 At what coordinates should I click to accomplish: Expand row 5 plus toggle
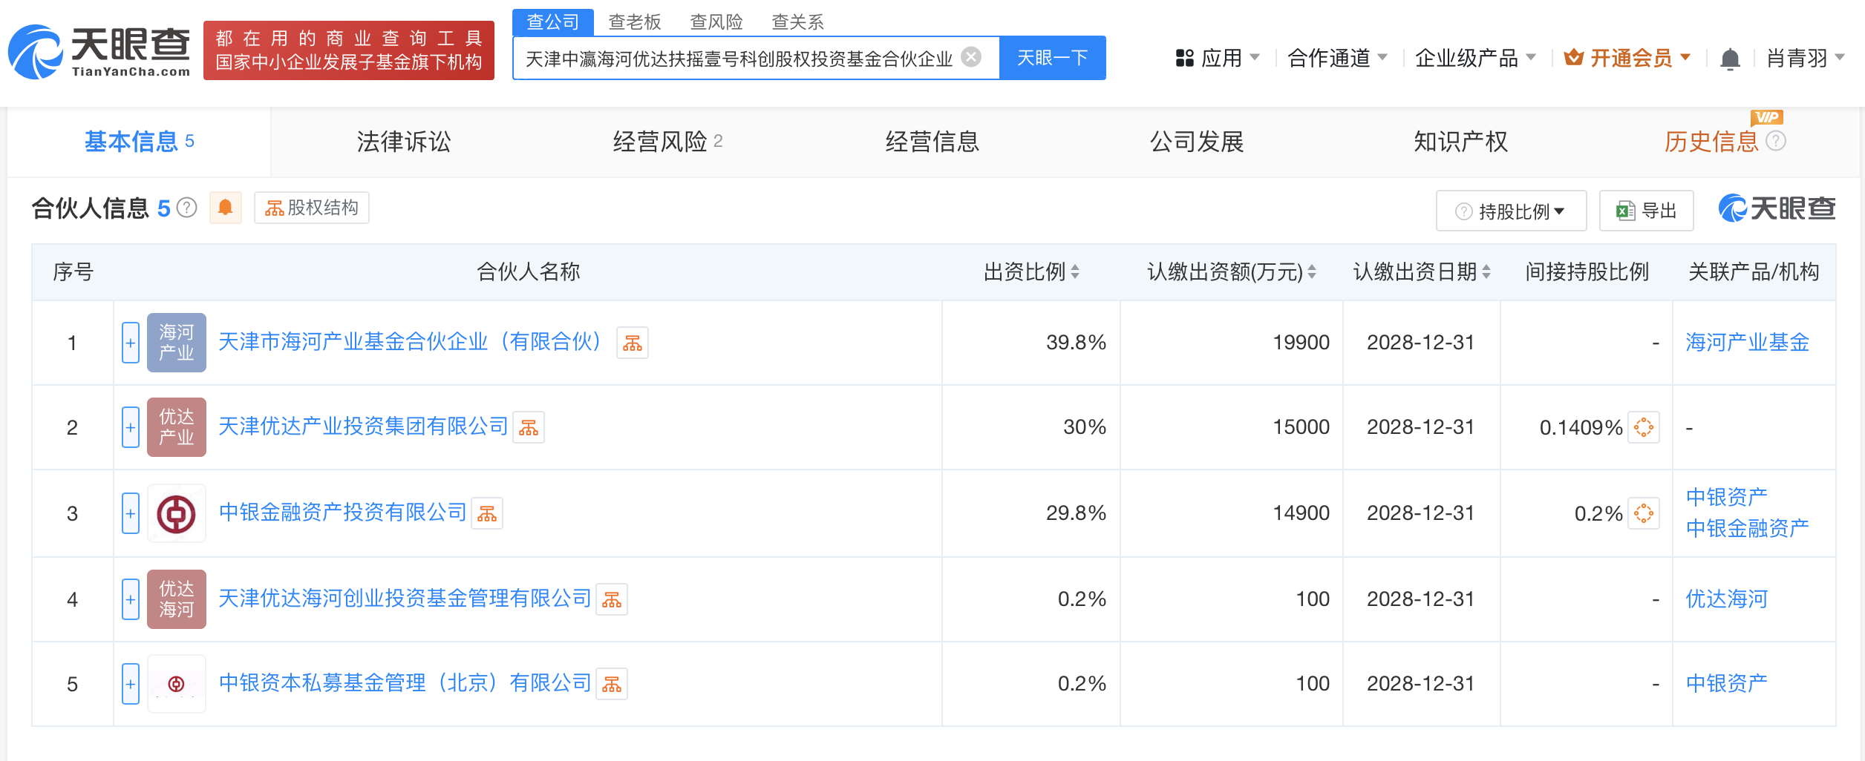point(131,684)
